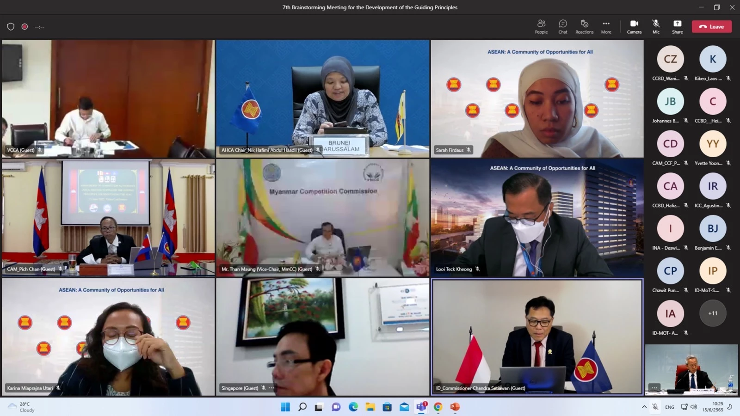Show +11 more participants
This screenshot has height=416, width=740.
click(x=712, y=313)
